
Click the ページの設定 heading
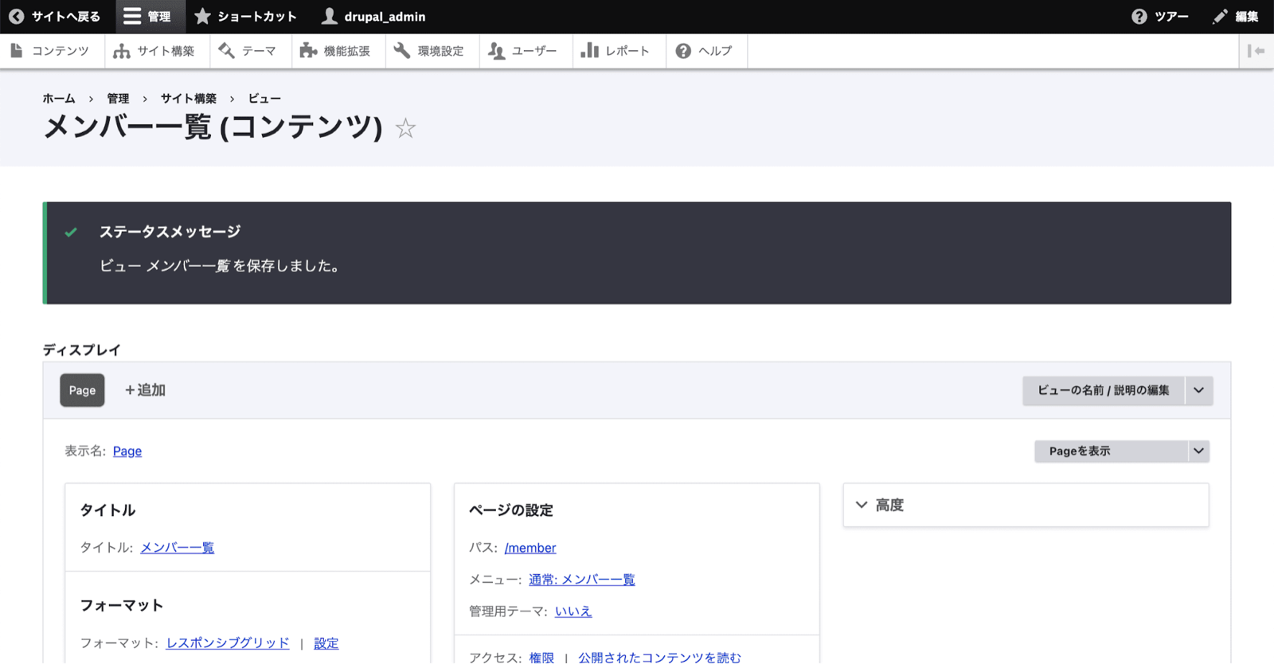tap(511, 510)
